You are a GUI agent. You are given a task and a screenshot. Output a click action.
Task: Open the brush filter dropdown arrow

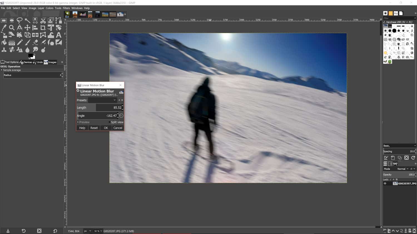pyautogui.click(x=415, y=18)
